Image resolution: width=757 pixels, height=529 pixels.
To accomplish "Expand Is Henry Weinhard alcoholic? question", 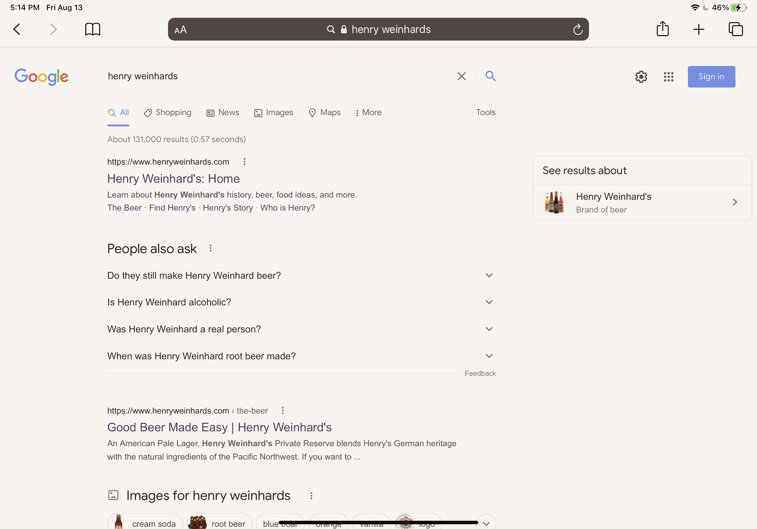I will [x=302, y=302].
